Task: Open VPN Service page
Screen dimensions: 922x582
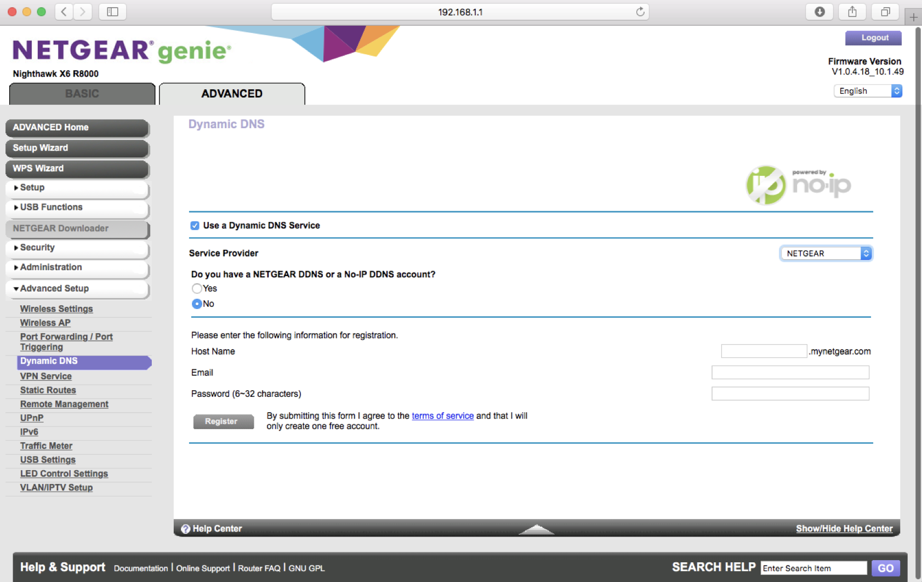Action: (46, 376)
